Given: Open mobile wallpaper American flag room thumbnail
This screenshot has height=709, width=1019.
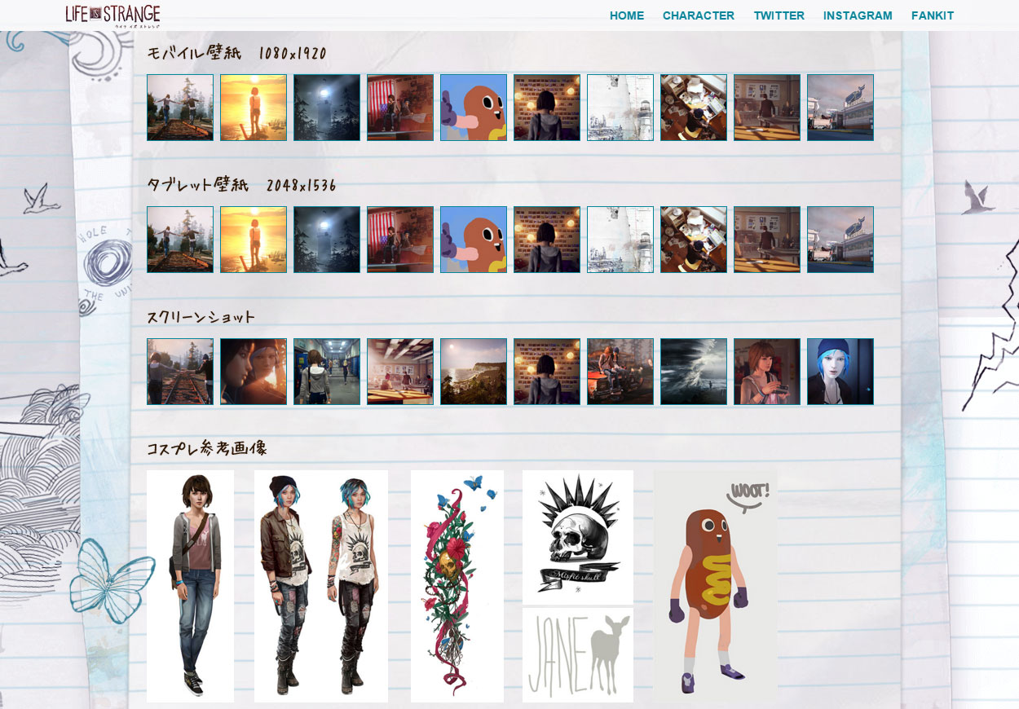Looking at the screenshot, I should click(400, 108).
